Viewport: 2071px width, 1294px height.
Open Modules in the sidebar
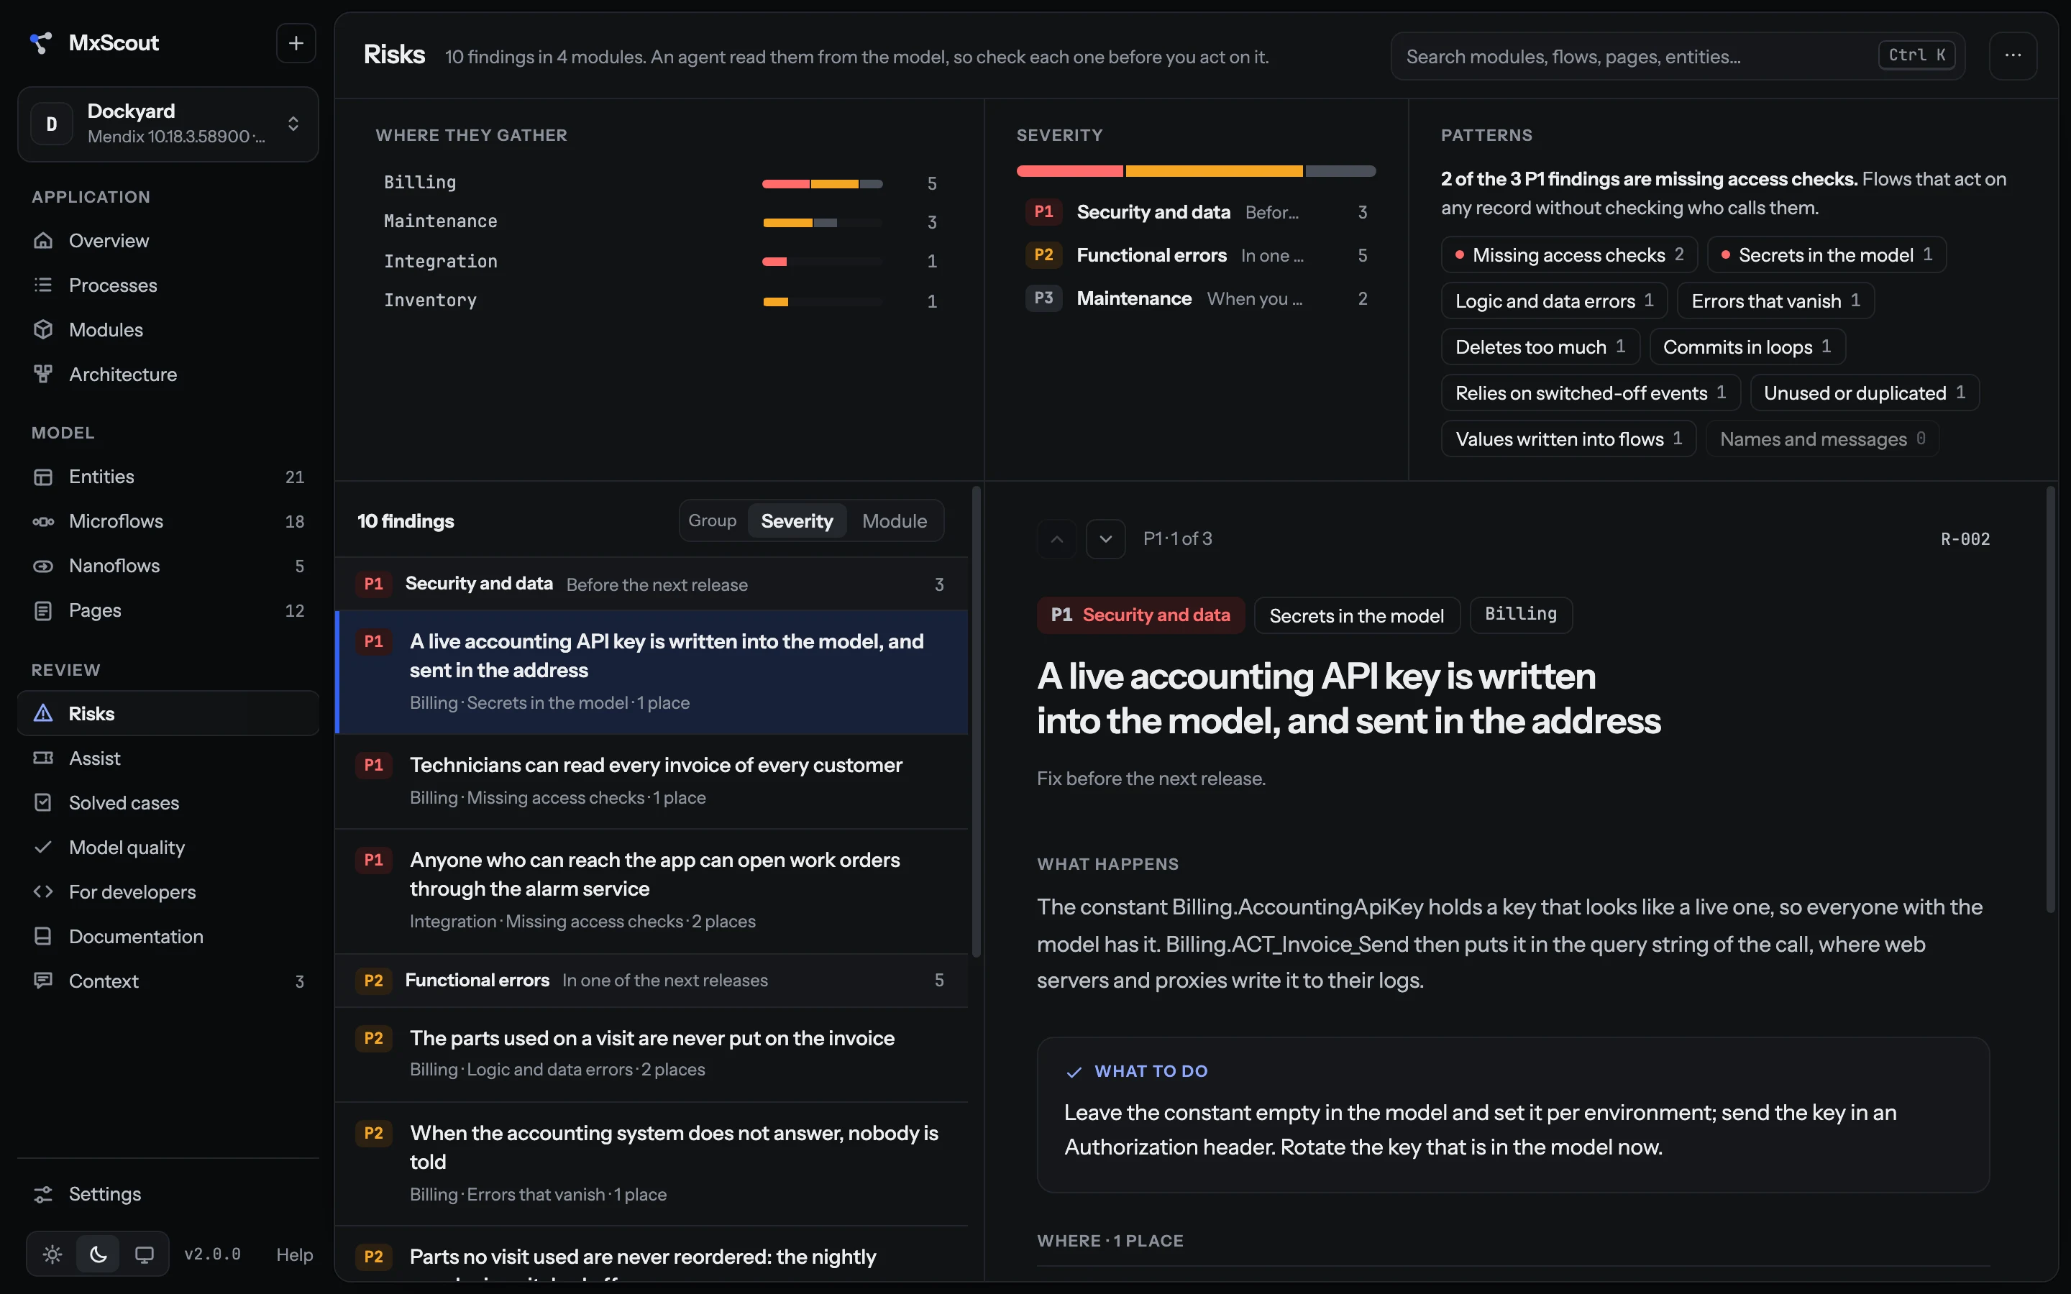(168, 329)
